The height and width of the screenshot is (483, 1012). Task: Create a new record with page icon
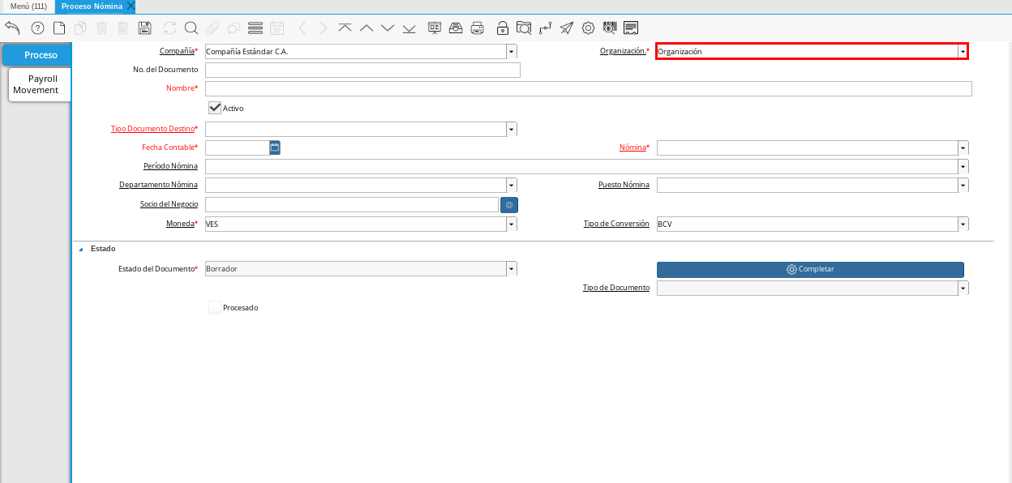(59, 28)
